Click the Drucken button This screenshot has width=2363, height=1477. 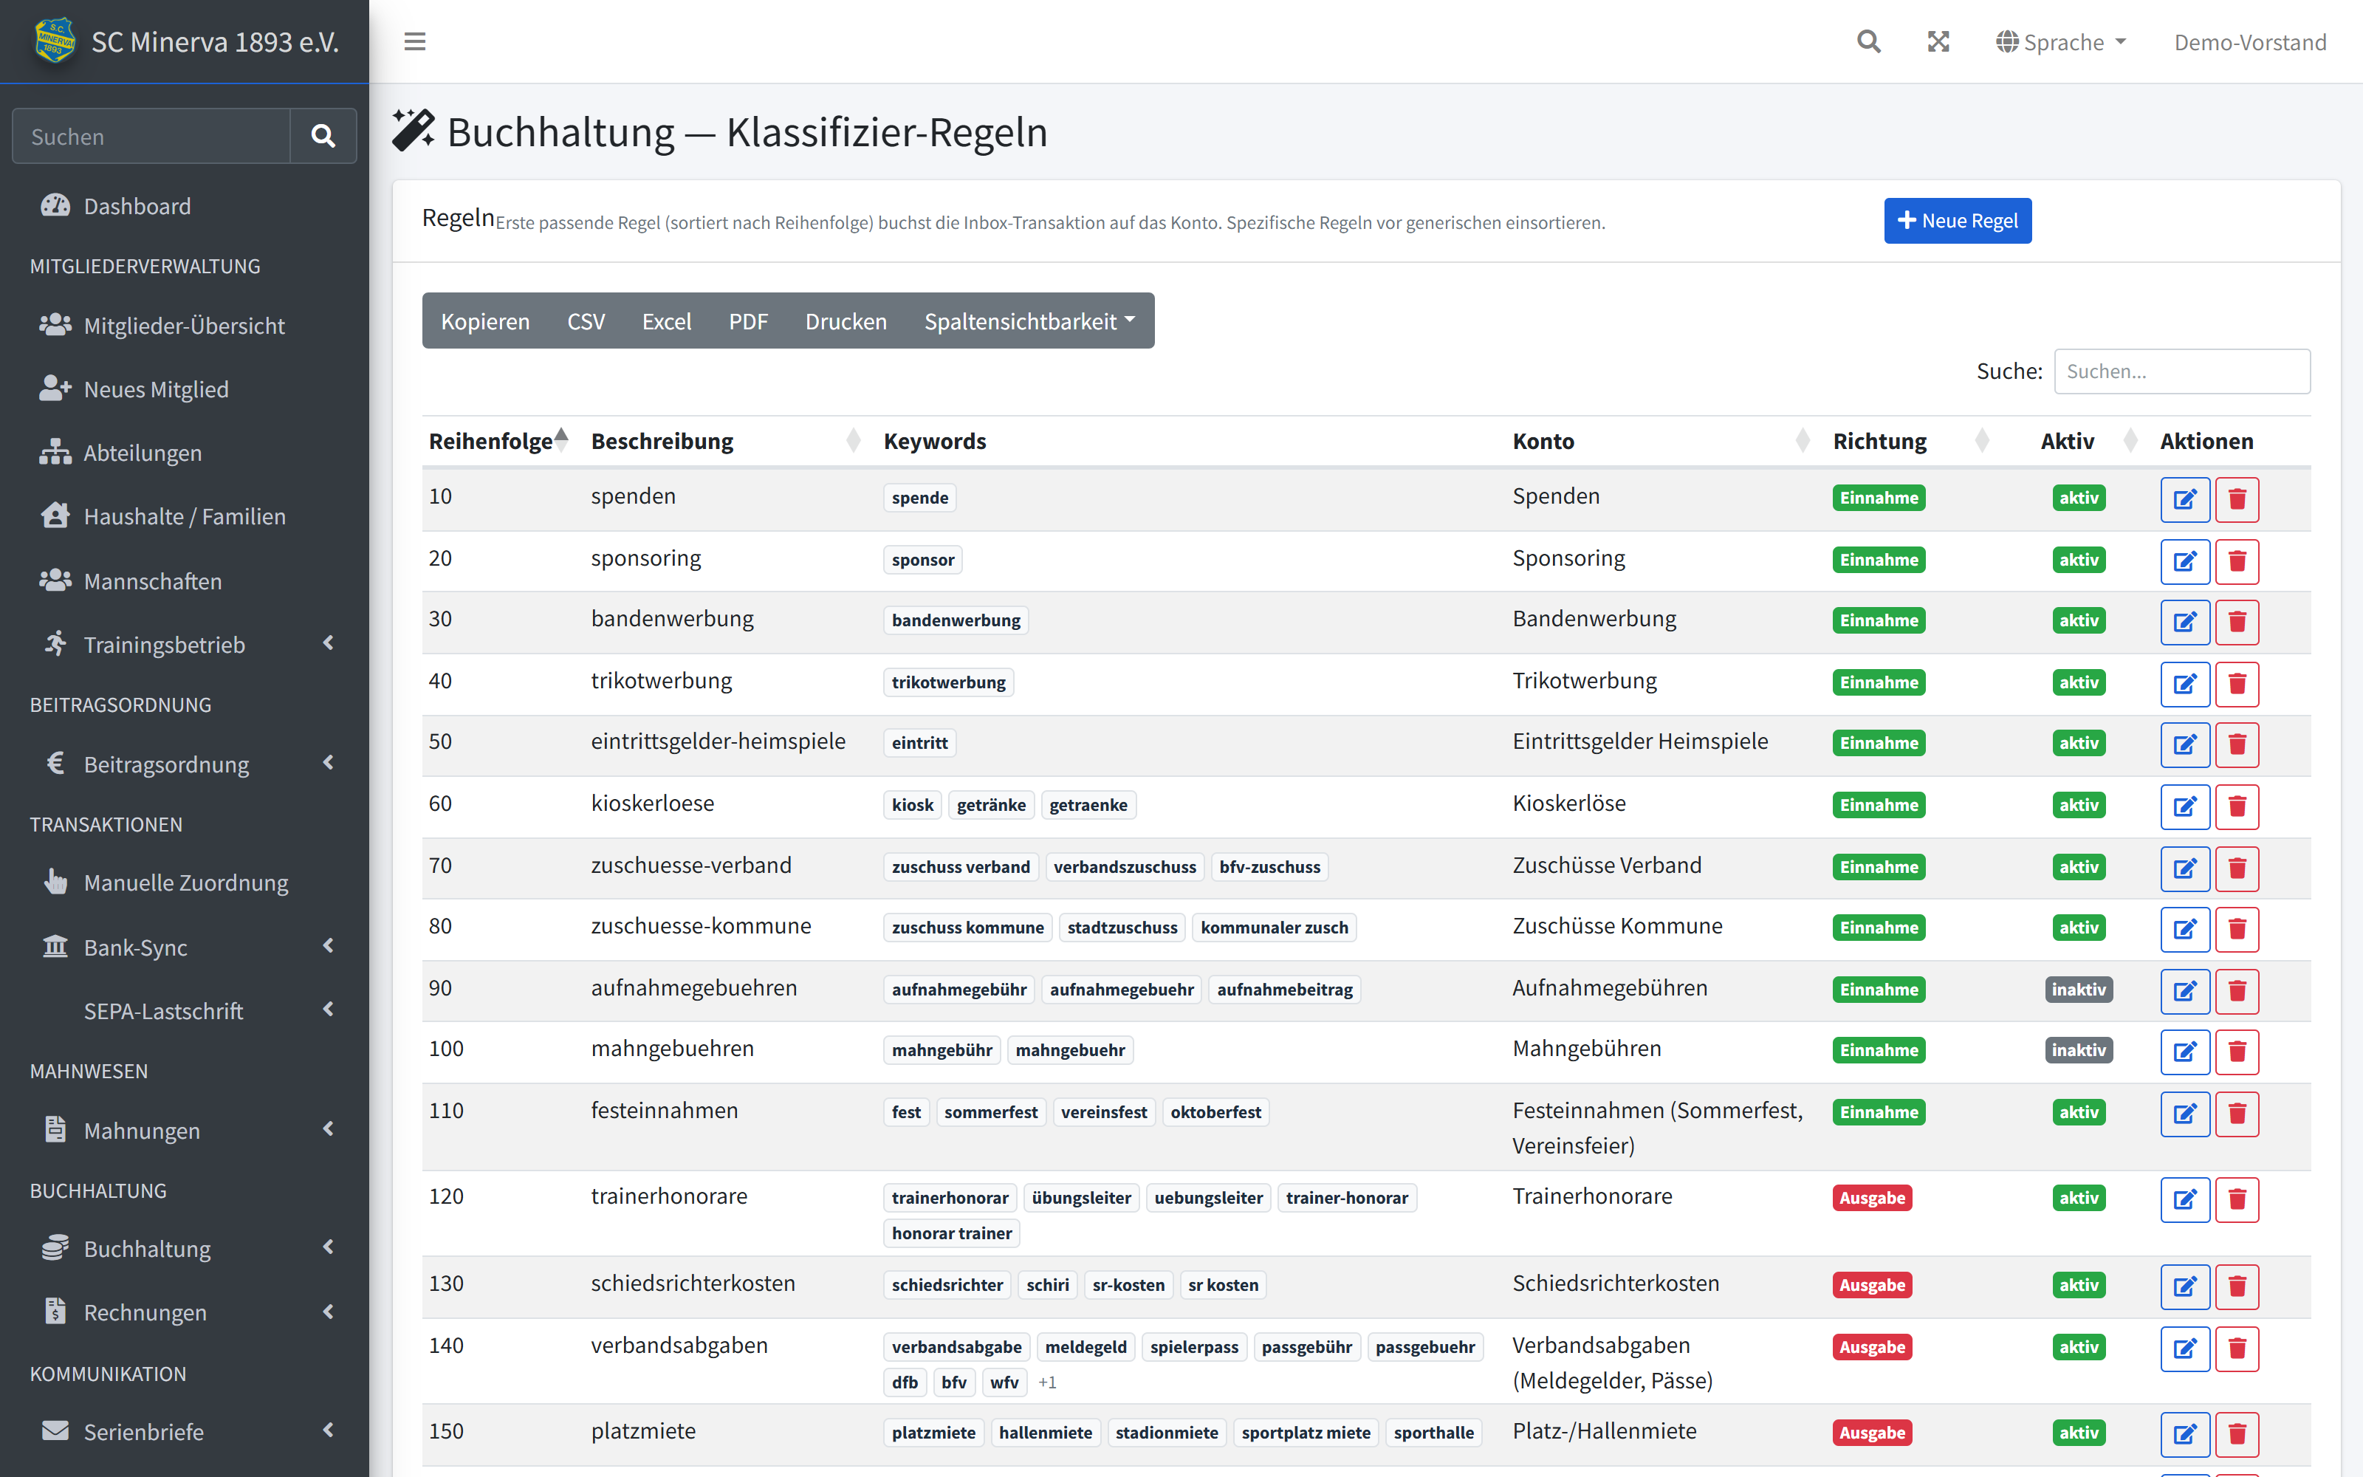pos(846,321)
